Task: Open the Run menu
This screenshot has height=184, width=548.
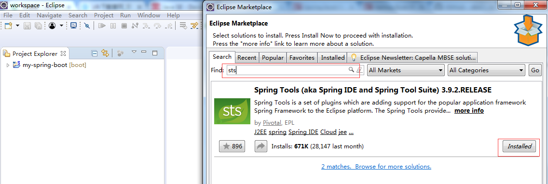Action: click(125, 15)
